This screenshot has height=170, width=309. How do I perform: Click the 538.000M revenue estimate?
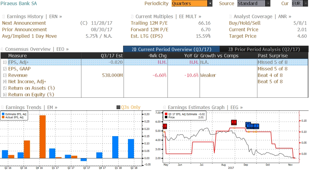tap(112, 75)
